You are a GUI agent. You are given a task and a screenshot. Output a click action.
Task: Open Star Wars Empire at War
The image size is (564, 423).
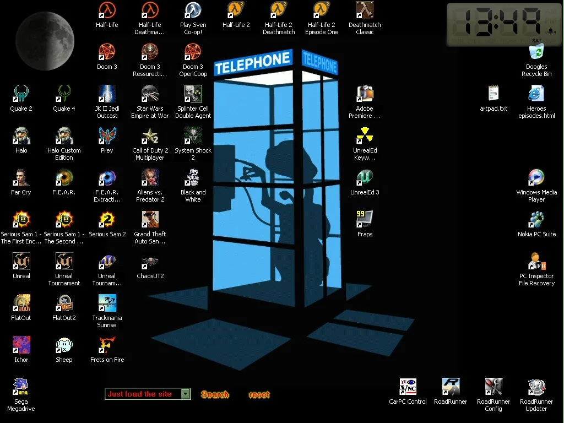150,94
